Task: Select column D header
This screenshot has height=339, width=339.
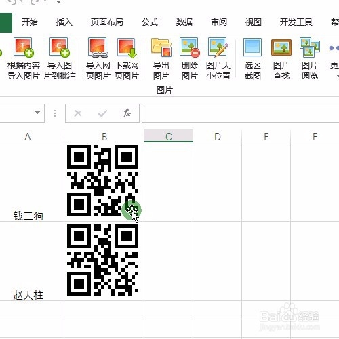Action: tap(218, 136)
